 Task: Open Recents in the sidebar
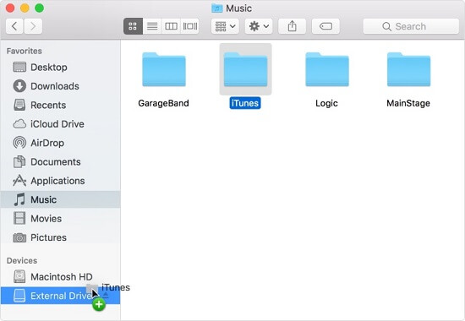click(x=61, y=105)
